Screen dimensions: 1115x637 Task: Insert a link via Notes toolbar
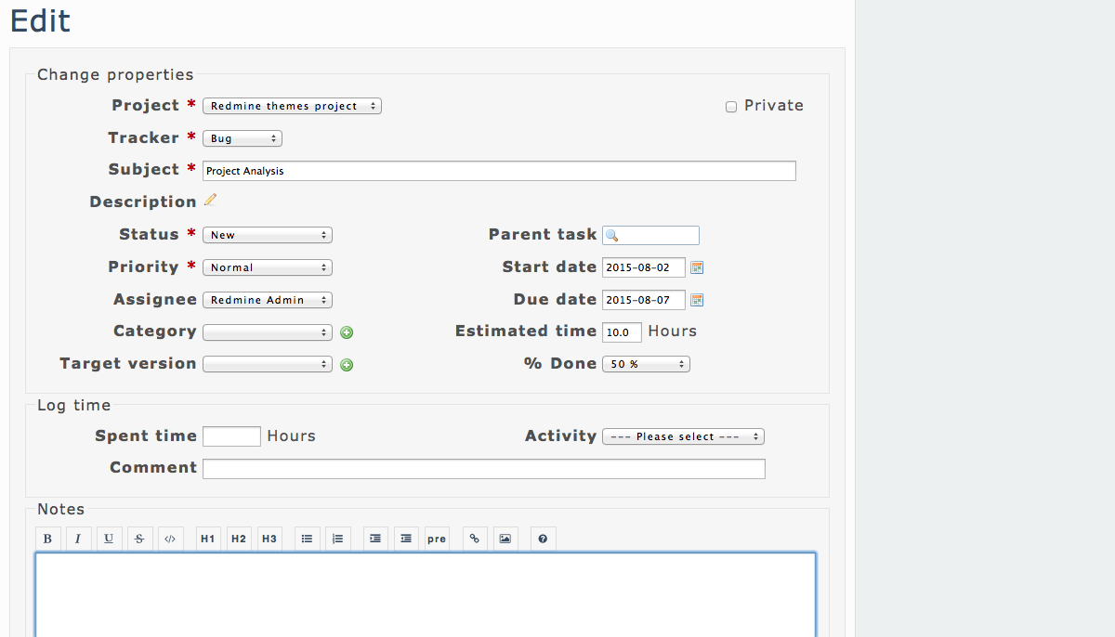(474, 539)
